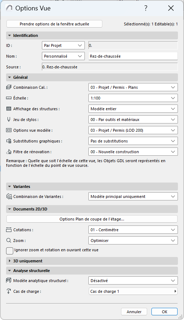Enable Ignorer zoom et rotation checkbox
184x320 pixels.
click(10, 251)
